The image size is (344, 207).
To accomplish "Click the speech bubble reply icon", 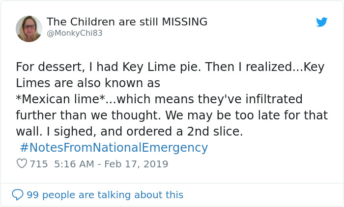I will [x=18, y=195].
